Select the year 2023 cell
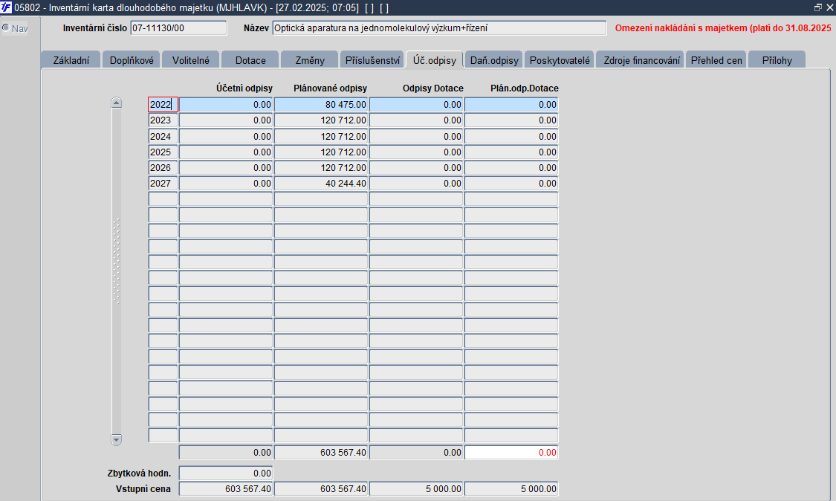The height and width of the screenshot is (501, 836). coord(163,120)
